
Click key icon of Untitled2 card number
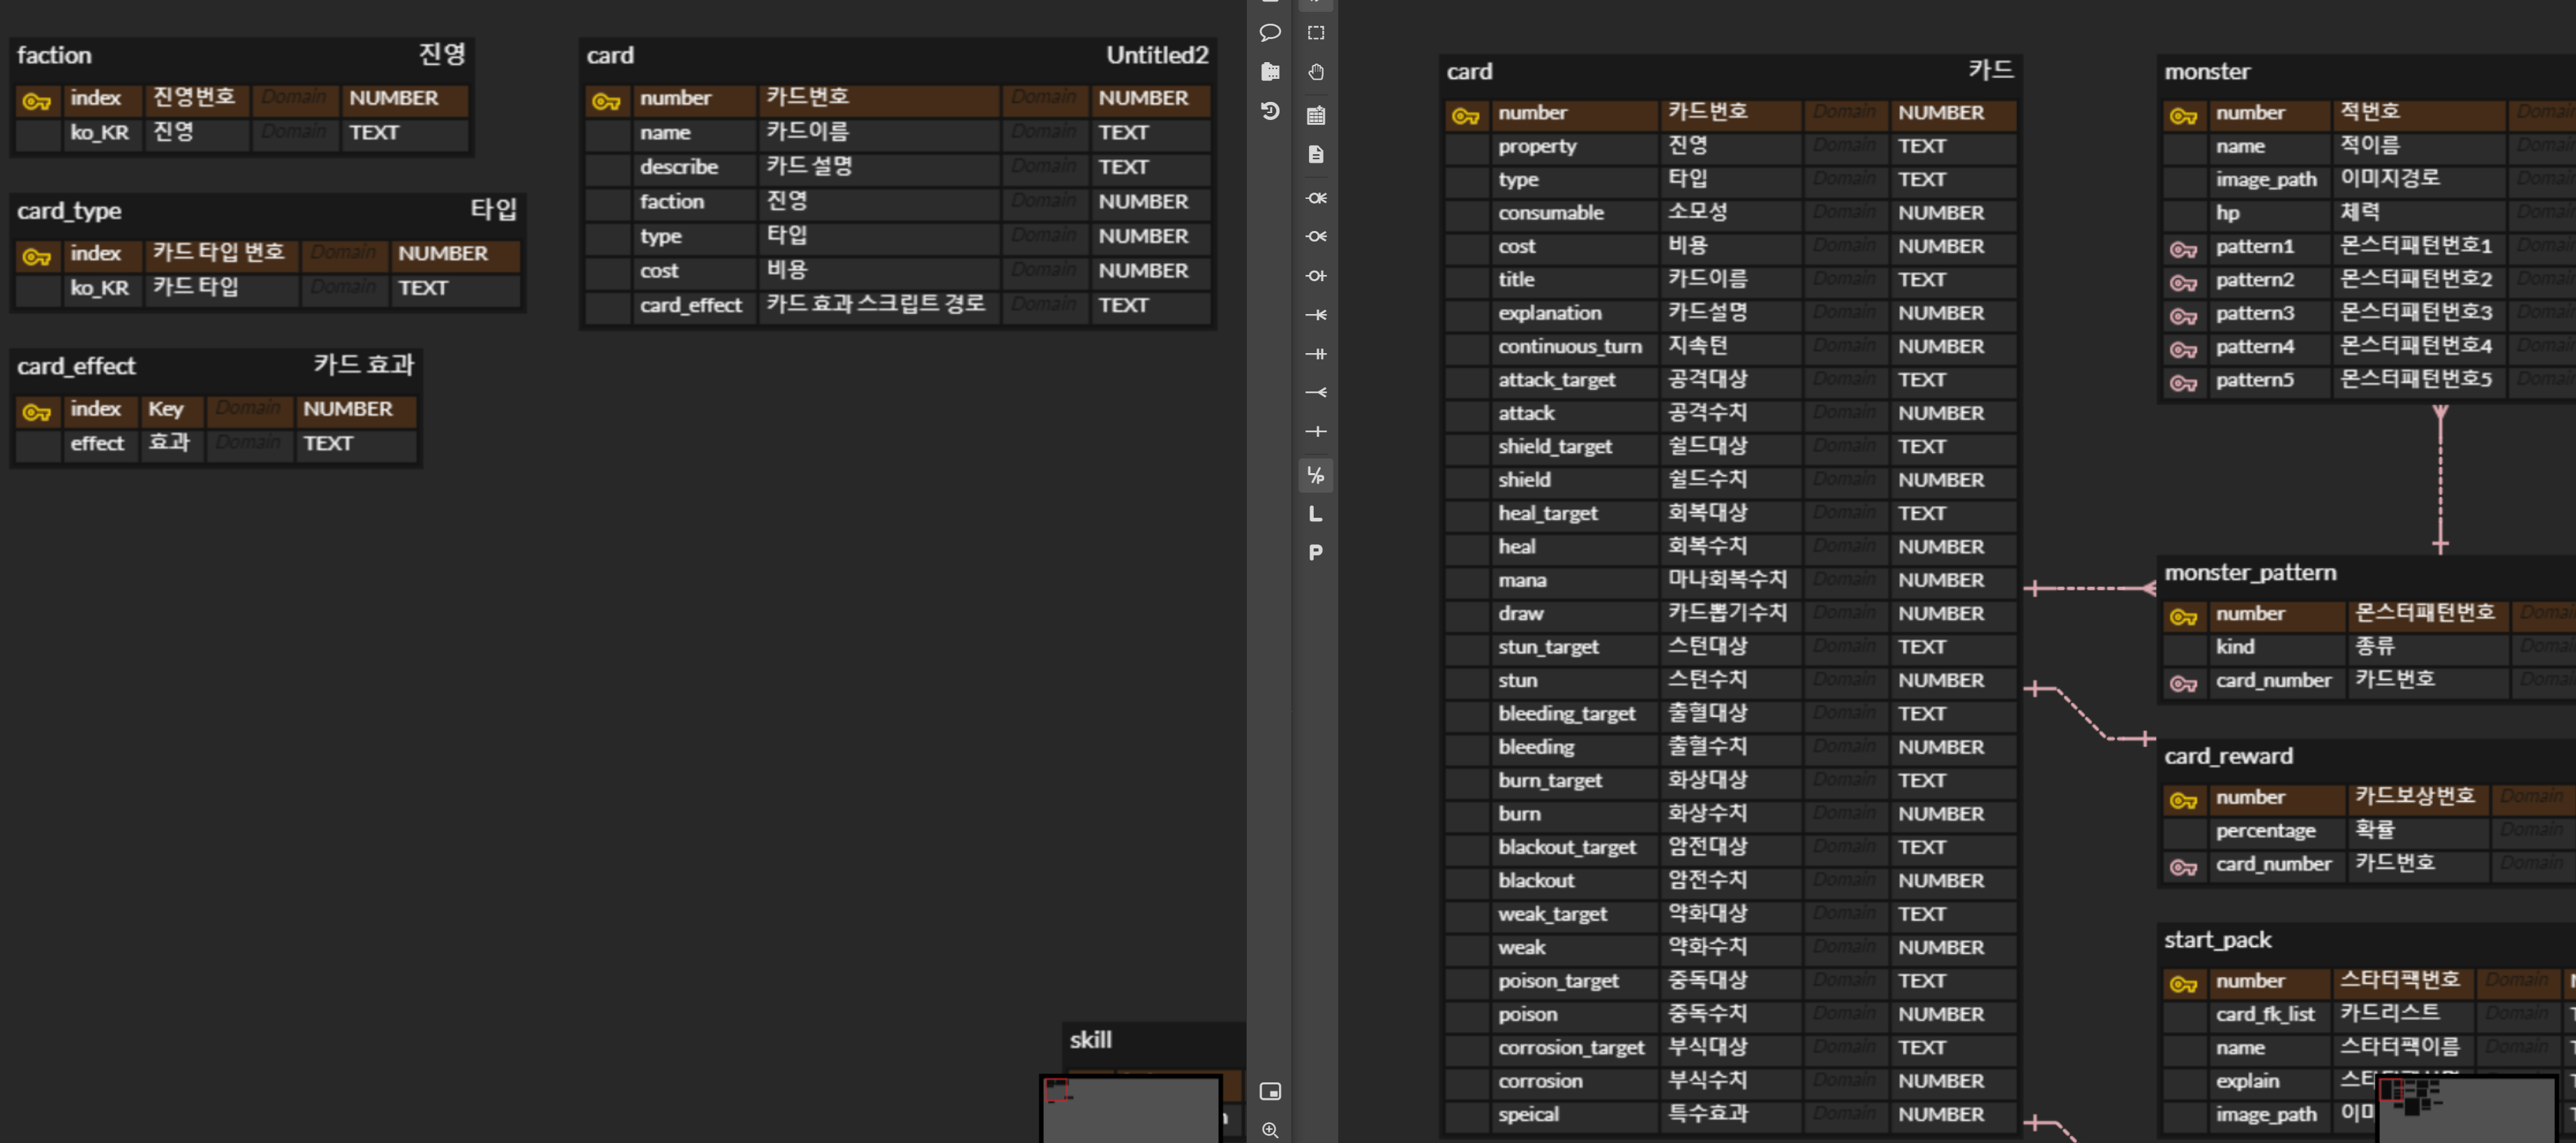607,101
